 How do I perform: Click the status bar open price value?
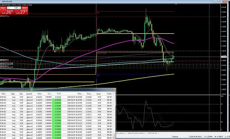[208, 137]
